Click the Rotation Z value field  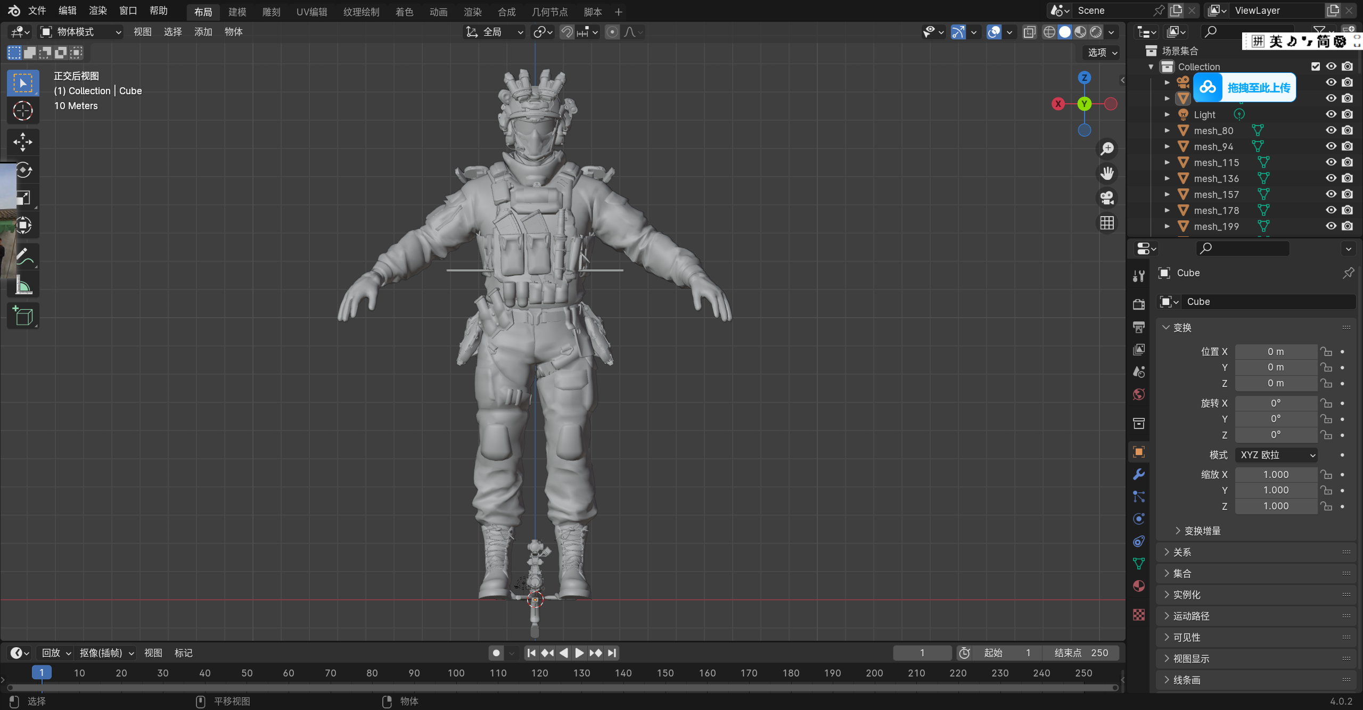[x=1276, y=435]
